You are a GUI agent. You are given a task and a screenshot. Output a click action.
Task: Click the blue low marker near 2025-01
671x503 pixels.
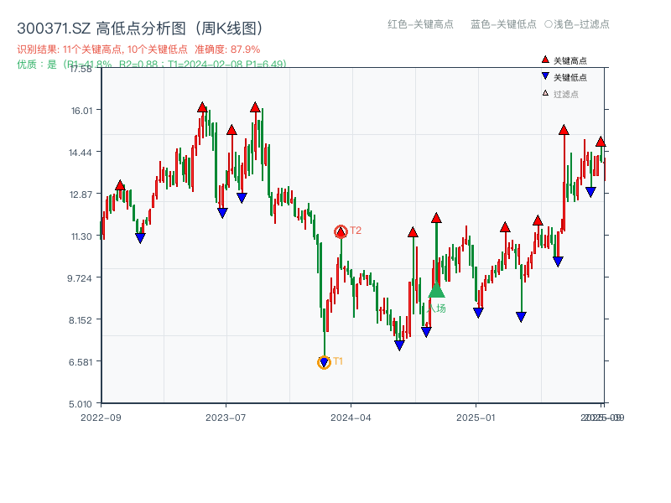coord(478,313)
